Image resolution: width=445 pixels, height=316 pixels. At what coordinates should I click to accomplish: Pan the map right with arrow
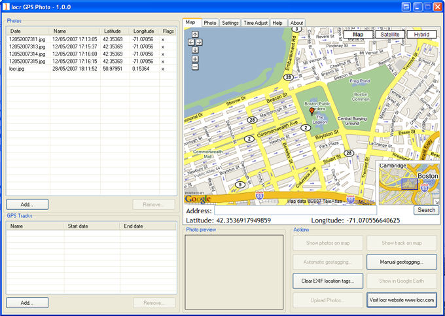[x=199, y=43]
